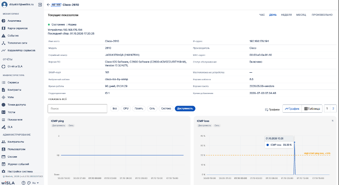Switch time range to НЕДЕЛЯ

click(x=286, y=15)
